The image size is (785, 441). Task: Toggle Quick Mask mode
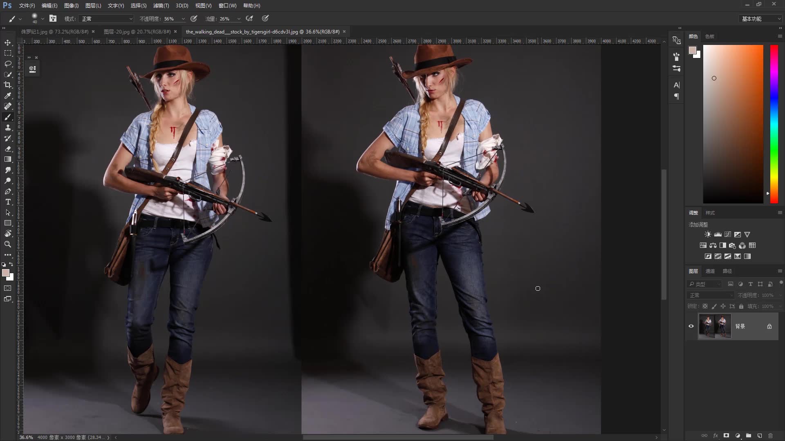(x=8, y=288)
